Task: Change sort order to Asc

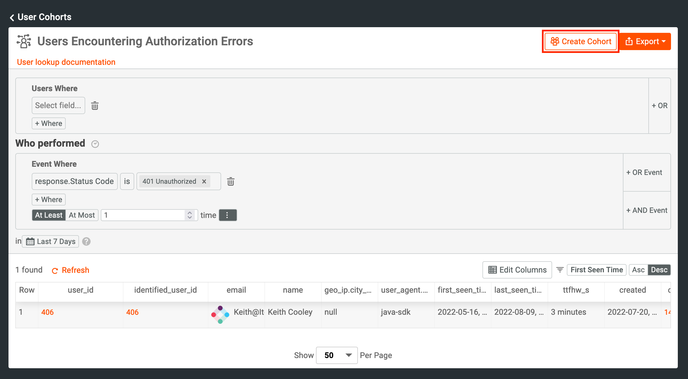Action: (x=638, y=270)
